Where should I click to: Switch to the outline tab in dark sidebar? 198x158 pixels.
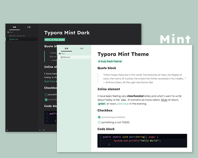pyautogui.click(x=29, y=27)
